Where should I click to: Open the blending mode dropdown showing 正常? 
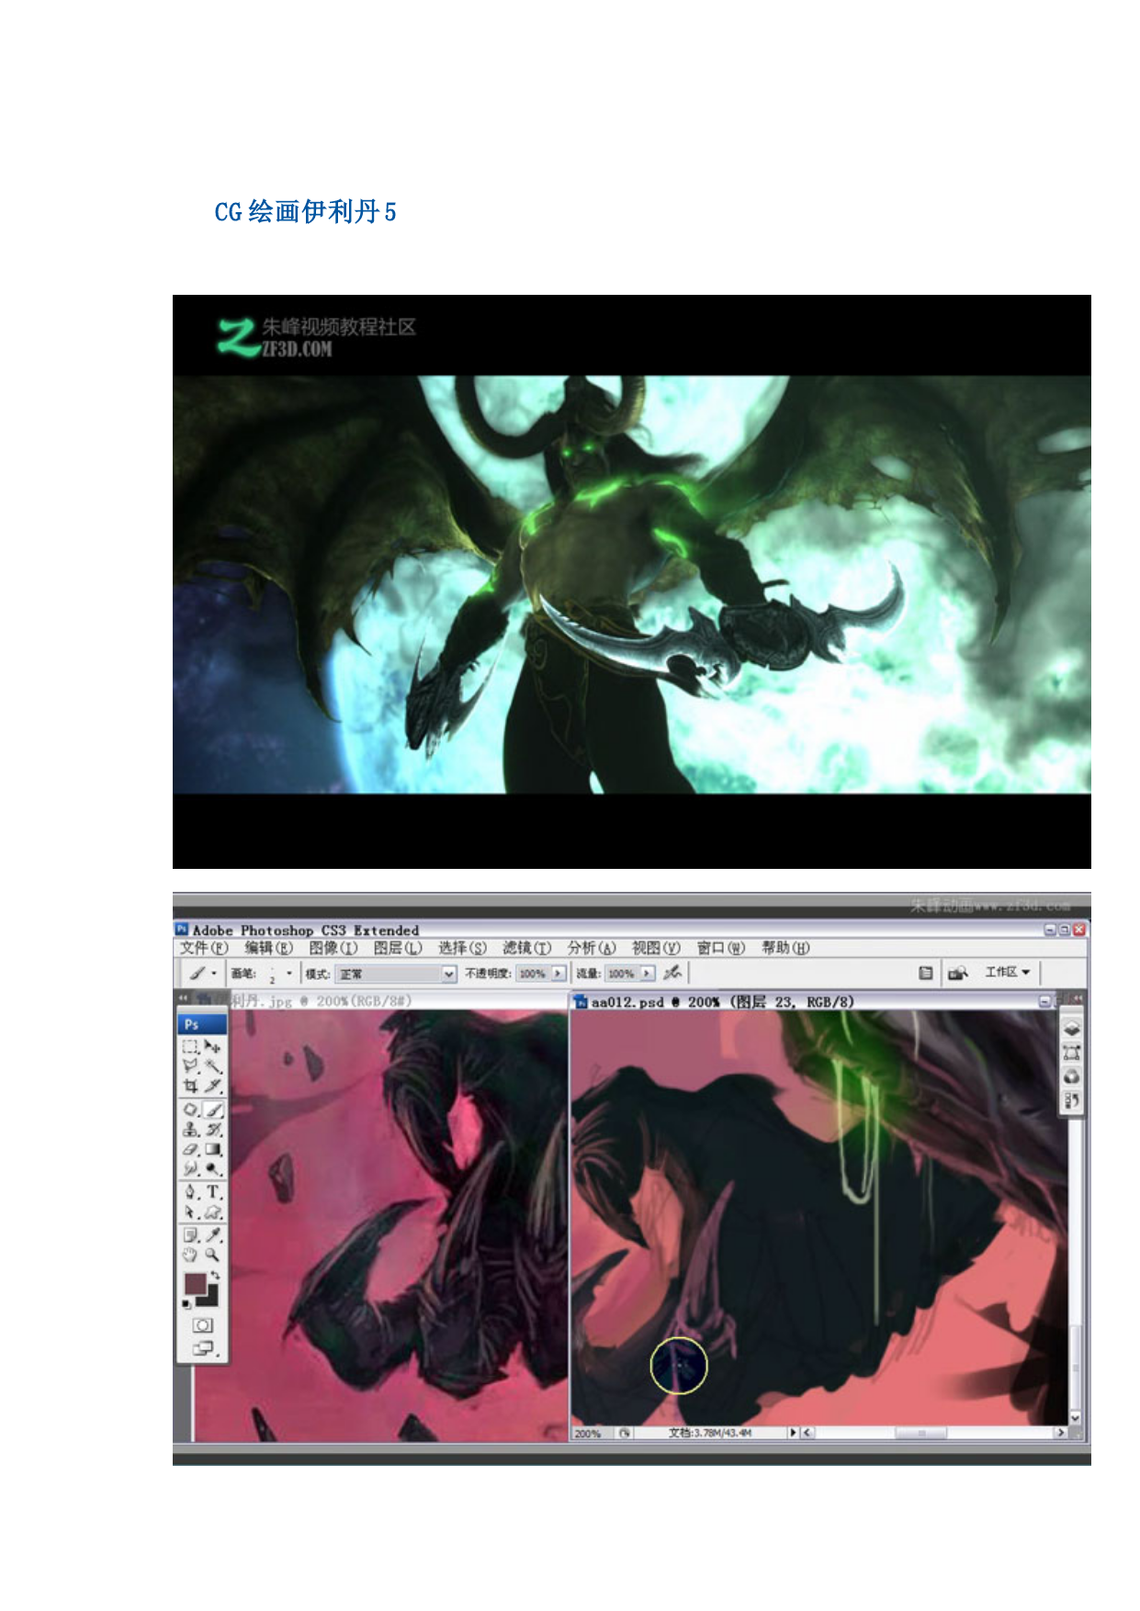(396, 974)
